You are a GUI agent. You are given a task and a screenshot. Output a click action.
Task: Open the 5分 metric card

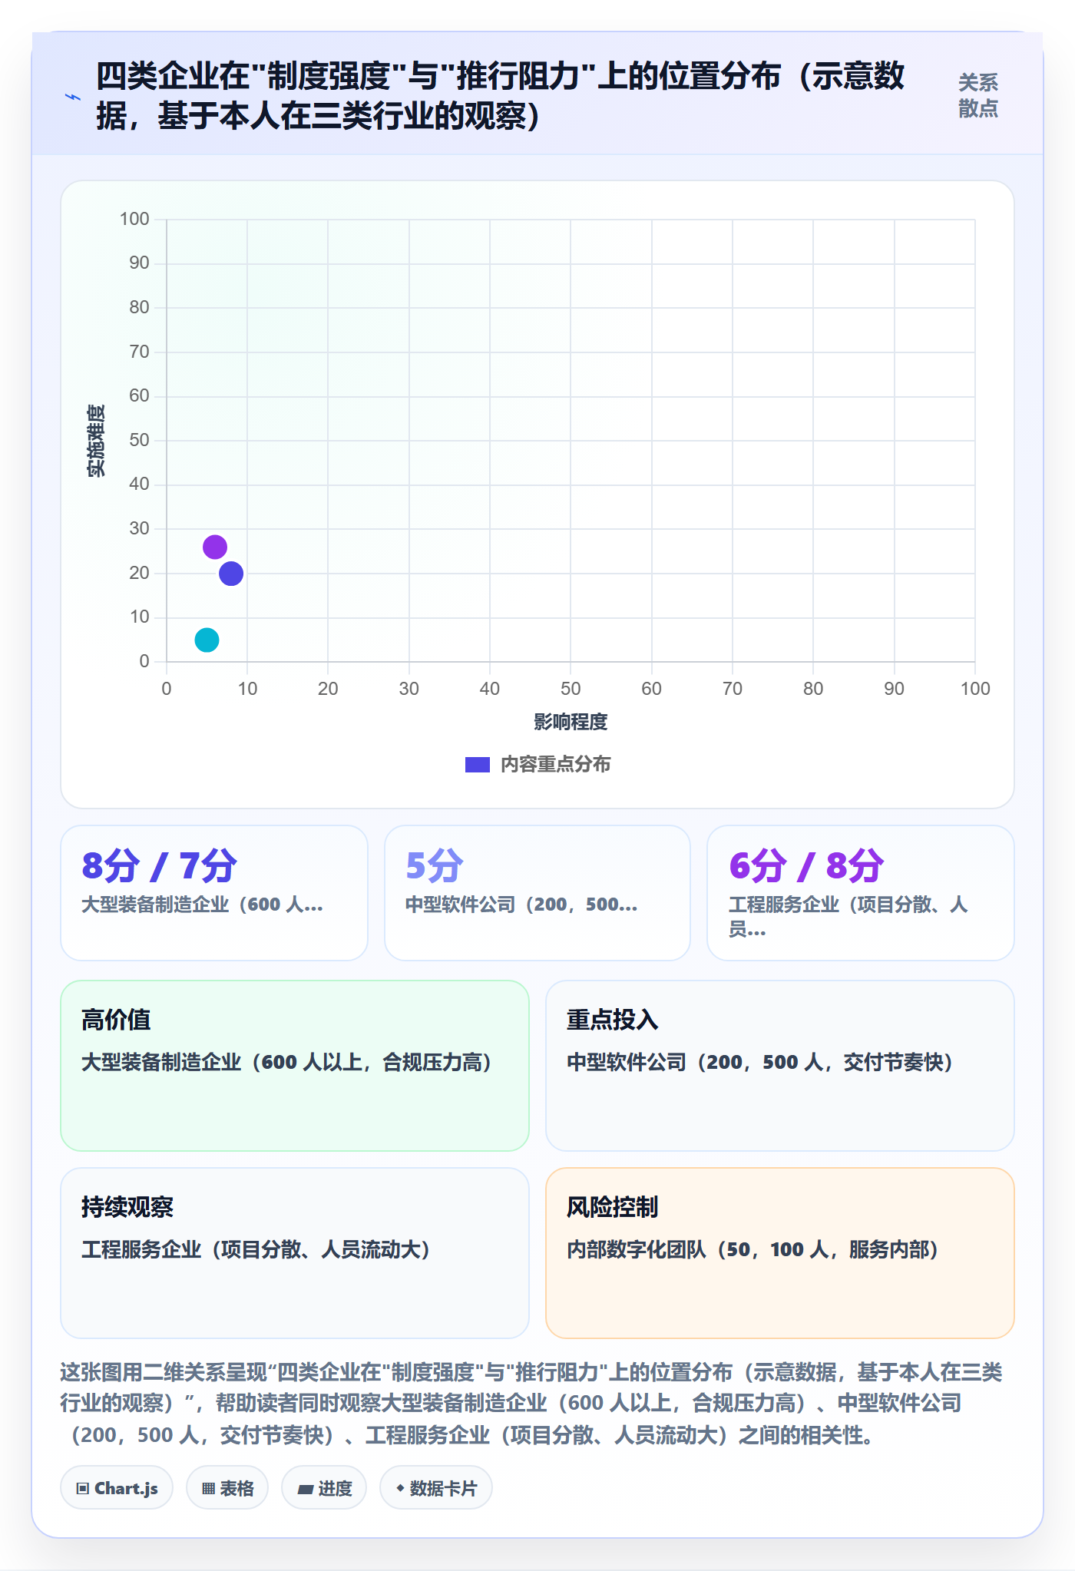[537, 893]
